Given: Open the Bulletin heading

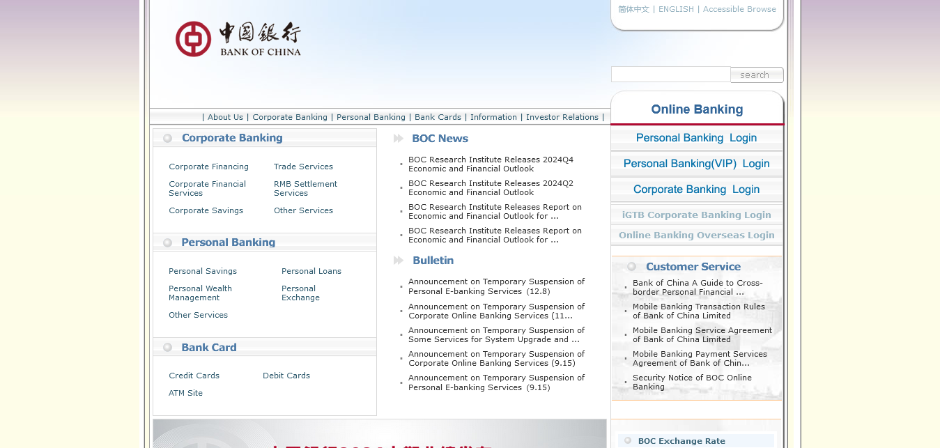Looking at the screenshot, I should tap(433, 261).
